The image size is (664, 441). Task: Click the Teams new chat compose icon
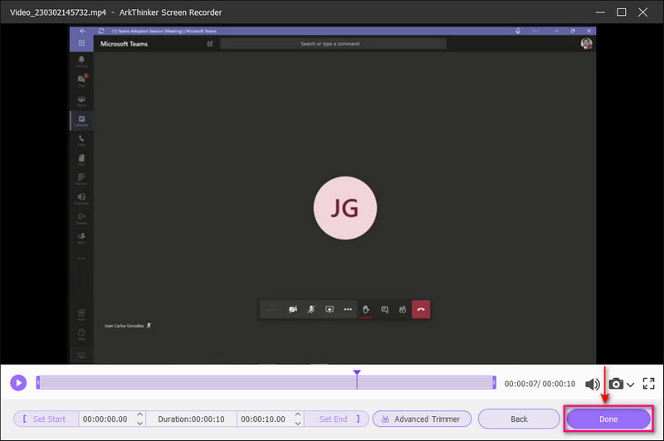click(x=210, y=44)
